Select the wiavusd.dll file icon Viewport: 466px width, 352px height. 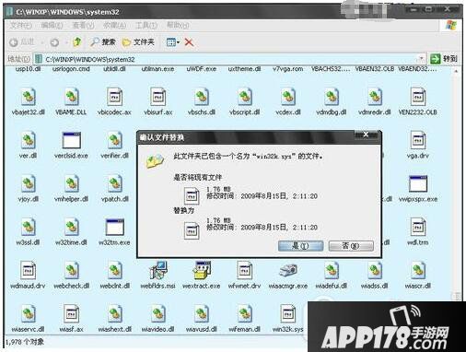[x=202, y=313]
